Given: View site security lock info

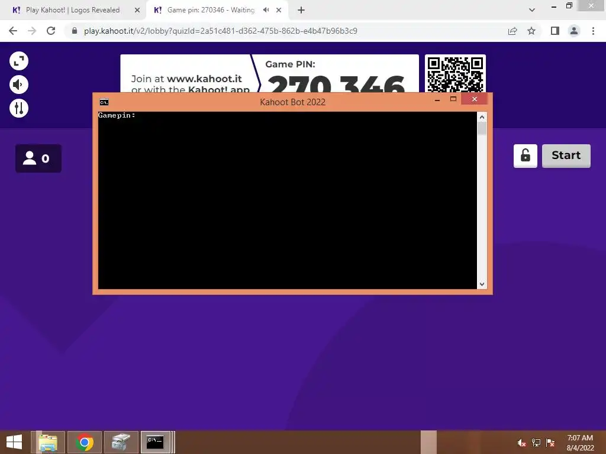Looking at the screenshot, I should click(75, 31).
